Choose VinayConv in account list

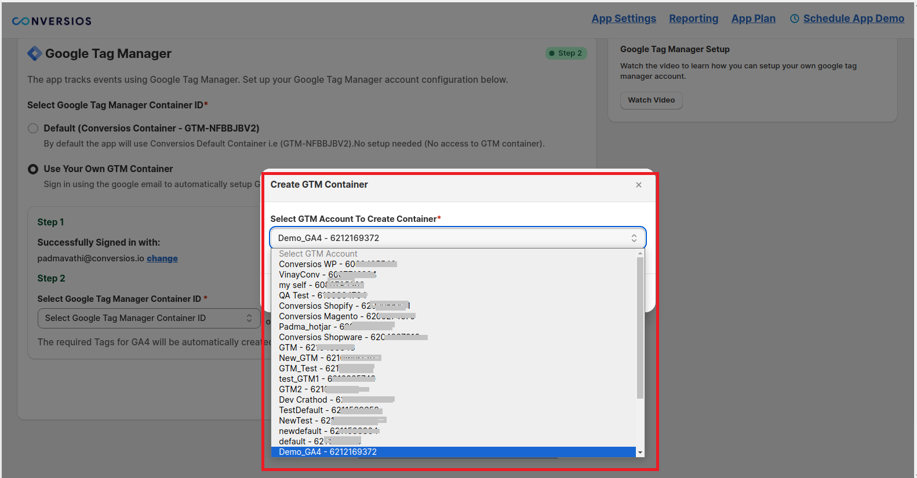coord(454,275)
